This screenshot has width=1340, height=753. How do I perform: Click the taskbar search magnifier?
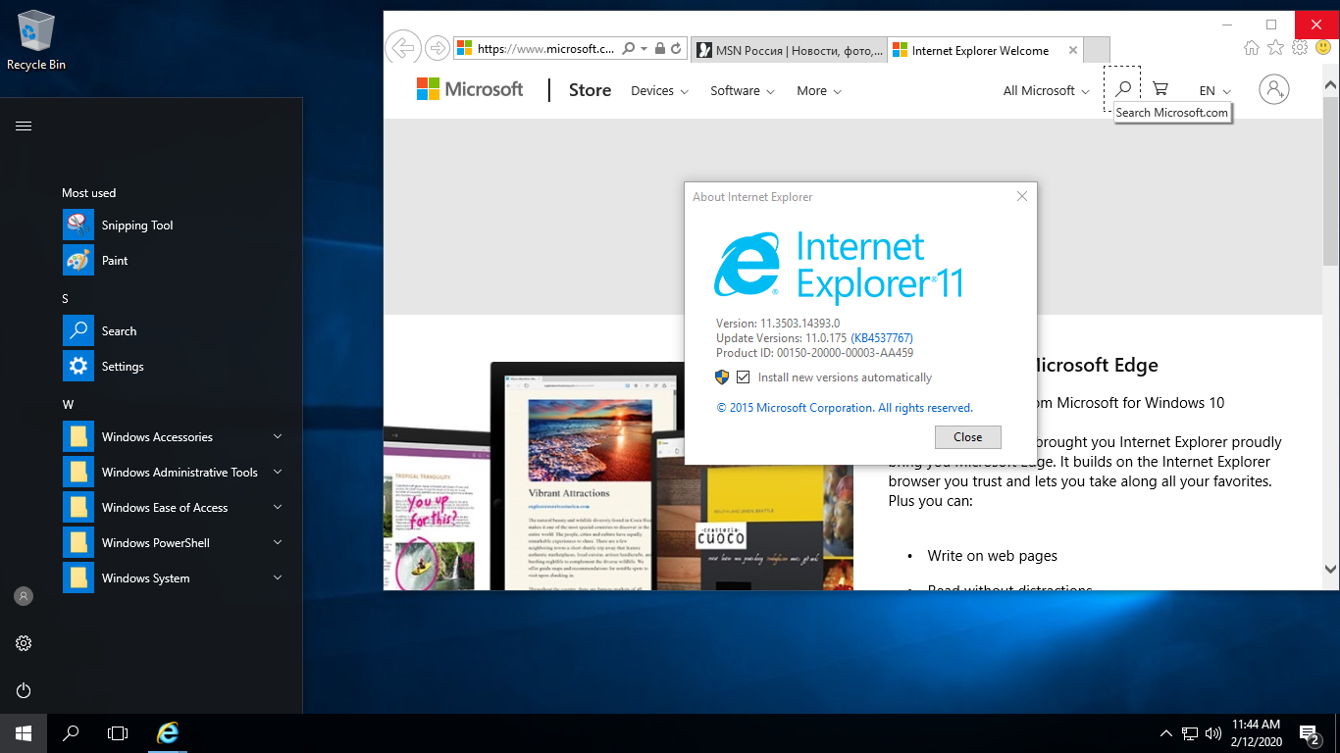coord(71,732)
